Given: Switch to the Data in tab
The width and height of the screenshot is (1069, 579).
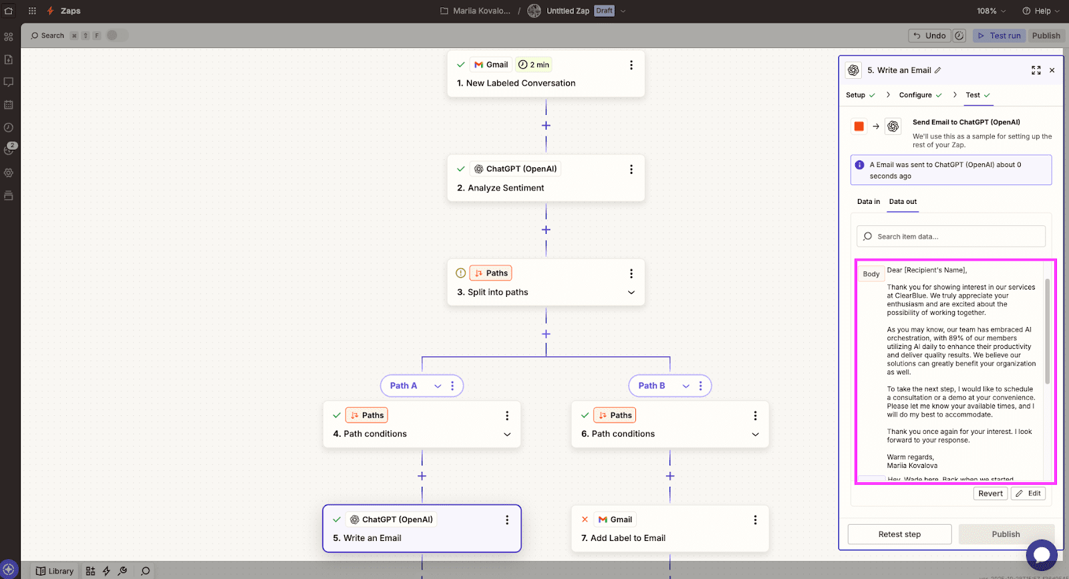Looking at the screenshot, I should (868, 201).
